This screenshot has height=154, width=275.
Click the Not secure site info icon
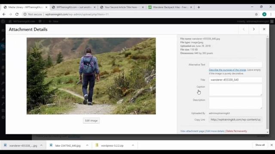click(25, 14)
